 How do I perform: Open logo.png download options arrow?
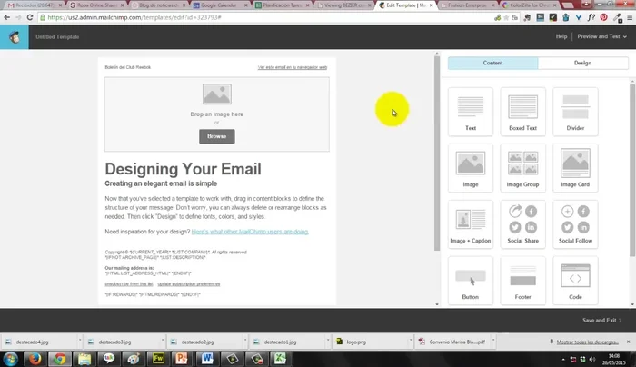click(x=411, y=342)
